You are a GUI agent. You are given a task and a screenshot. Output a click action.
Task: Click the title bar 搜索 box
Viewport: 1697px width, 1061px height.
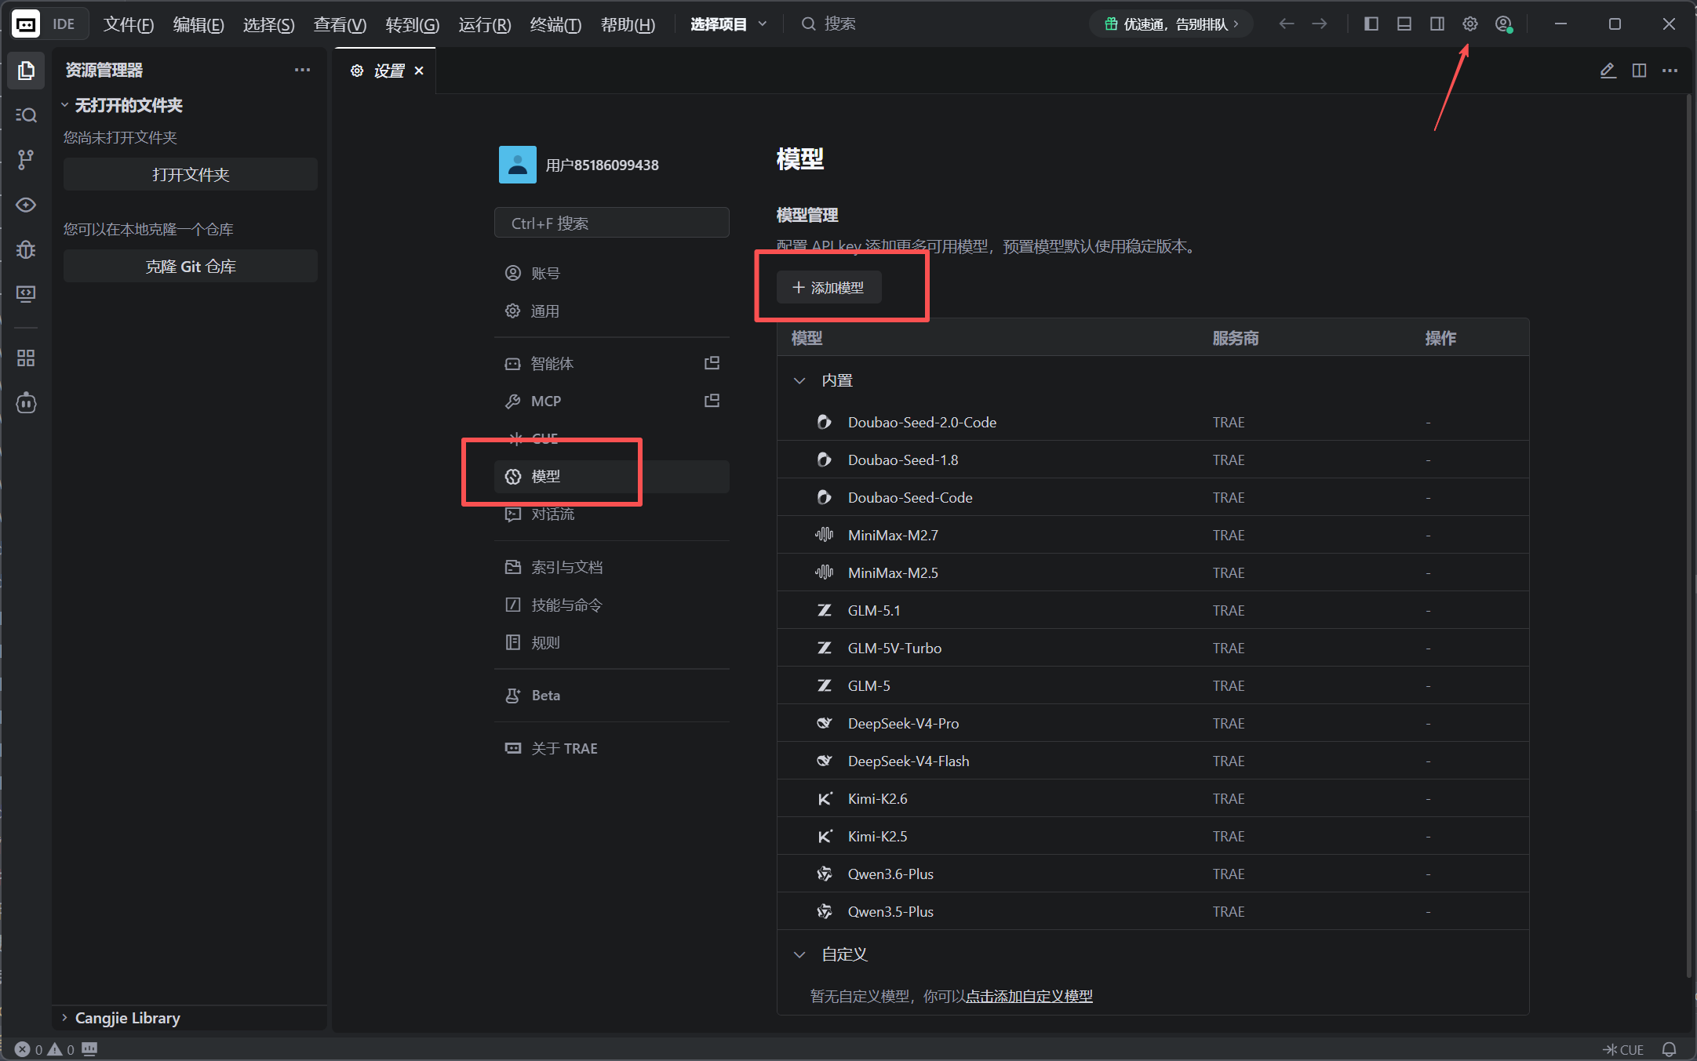(x=828, y=24)
